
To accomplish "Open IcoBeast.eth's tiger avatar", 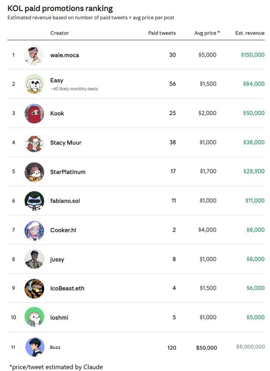I will point(34,288).
